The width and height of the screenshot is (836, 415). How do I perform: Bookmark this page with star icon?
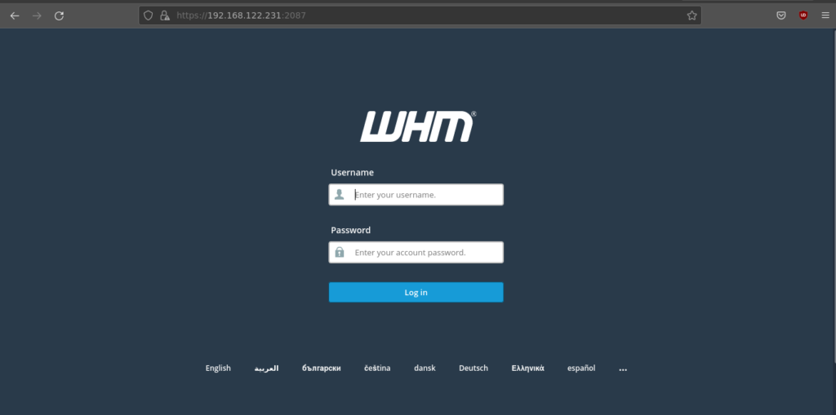692,15
